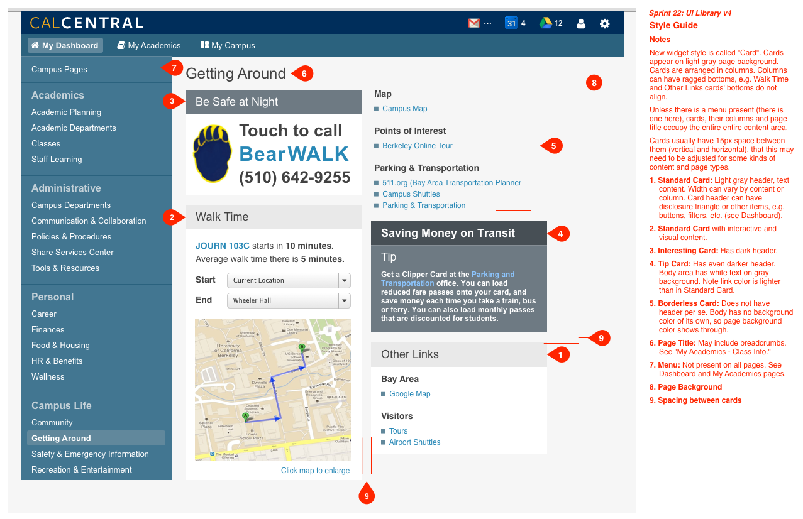Click the 'Personal' sidebar section heading
This screenshot has width=803, height=519.
pyautogui.click(x=53, y=297)
